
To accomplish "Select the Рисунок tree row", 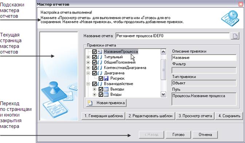I will pos(117,79).
